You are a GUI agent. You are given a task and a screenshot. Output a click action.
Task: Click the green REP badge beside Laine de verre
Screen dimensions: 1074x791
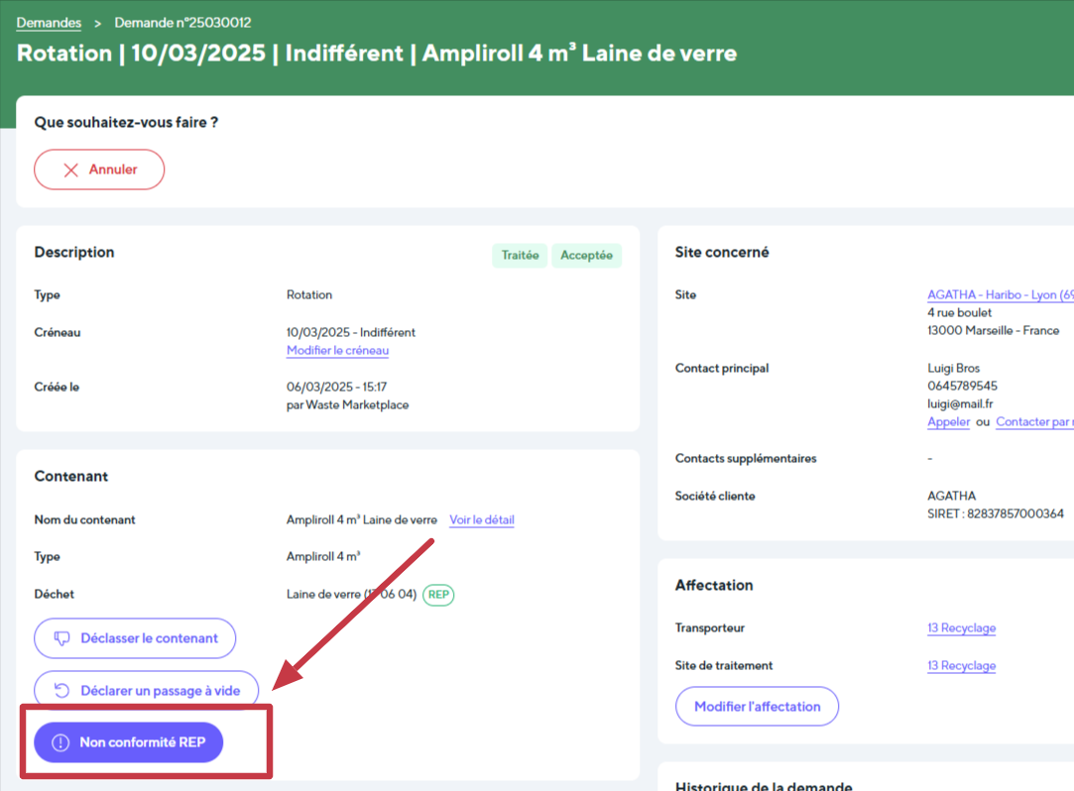[438, 595]
